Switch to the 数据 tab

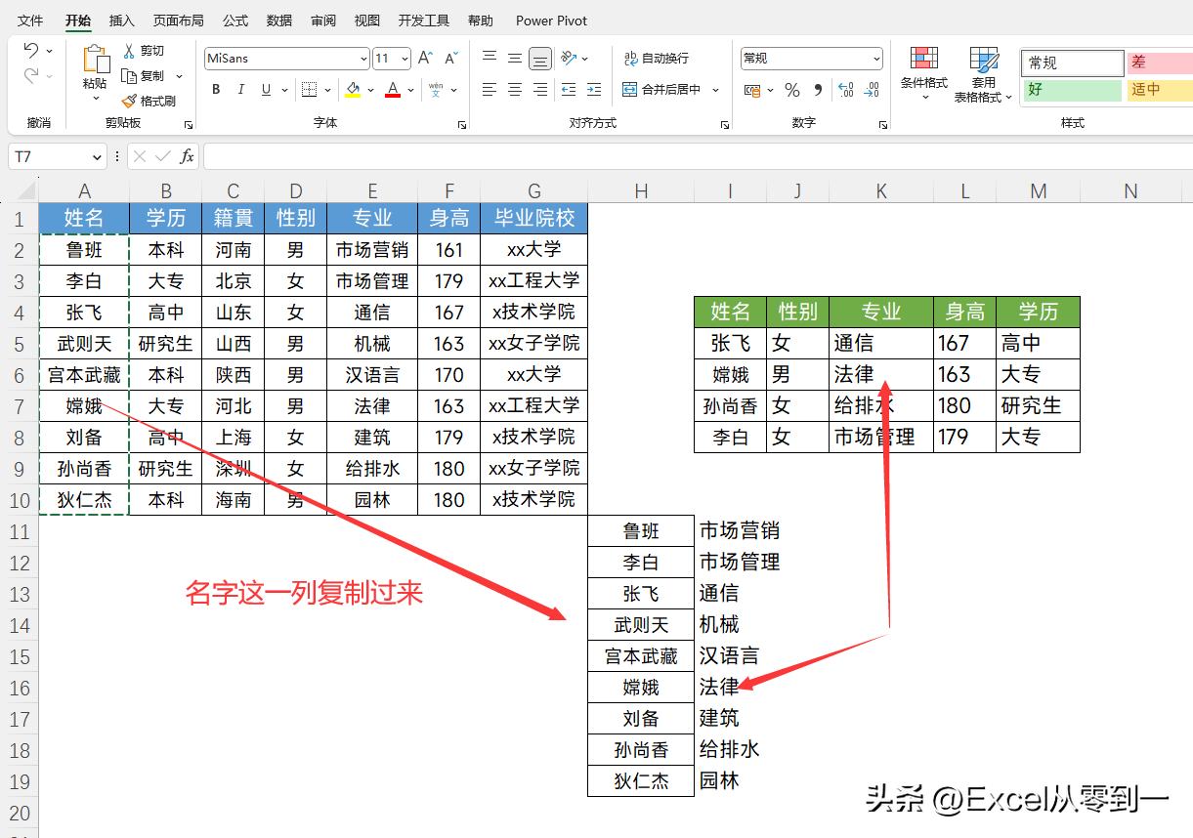coord(279,21)
